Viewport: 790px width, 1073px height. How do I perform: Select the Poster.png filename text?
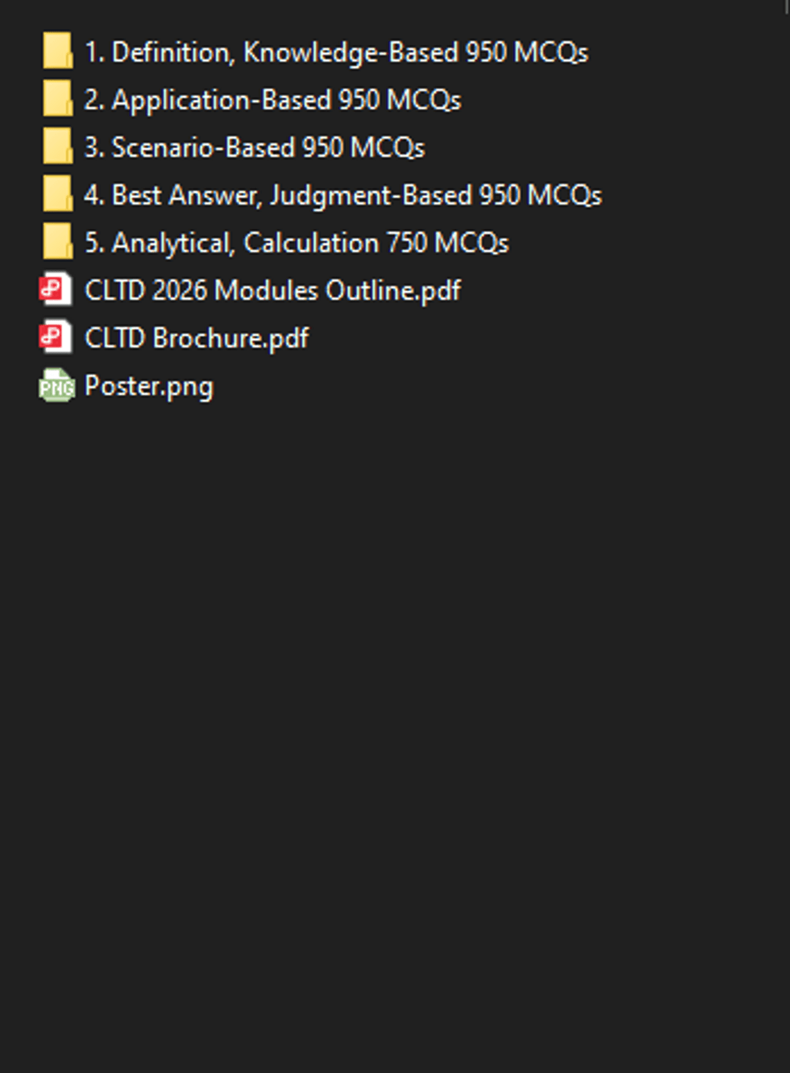pyautogui.click(x=149, y=386)
